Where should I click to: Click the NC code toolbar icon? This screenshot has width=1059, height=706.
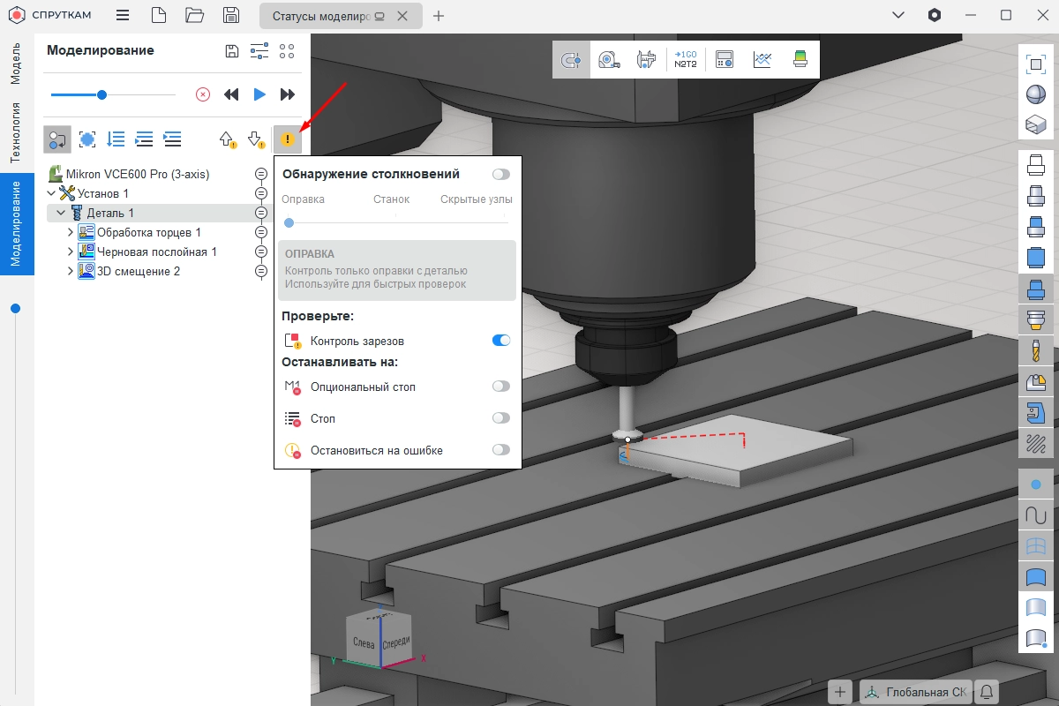pyautogui.click(x=686, y=59)
